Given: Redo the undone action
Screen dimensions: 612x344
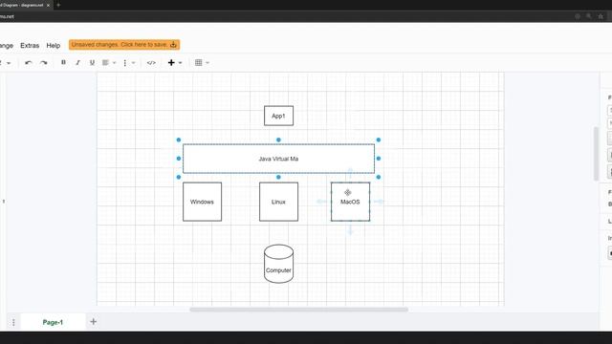Looking at the screenshot, I should [x=43, y=63].
